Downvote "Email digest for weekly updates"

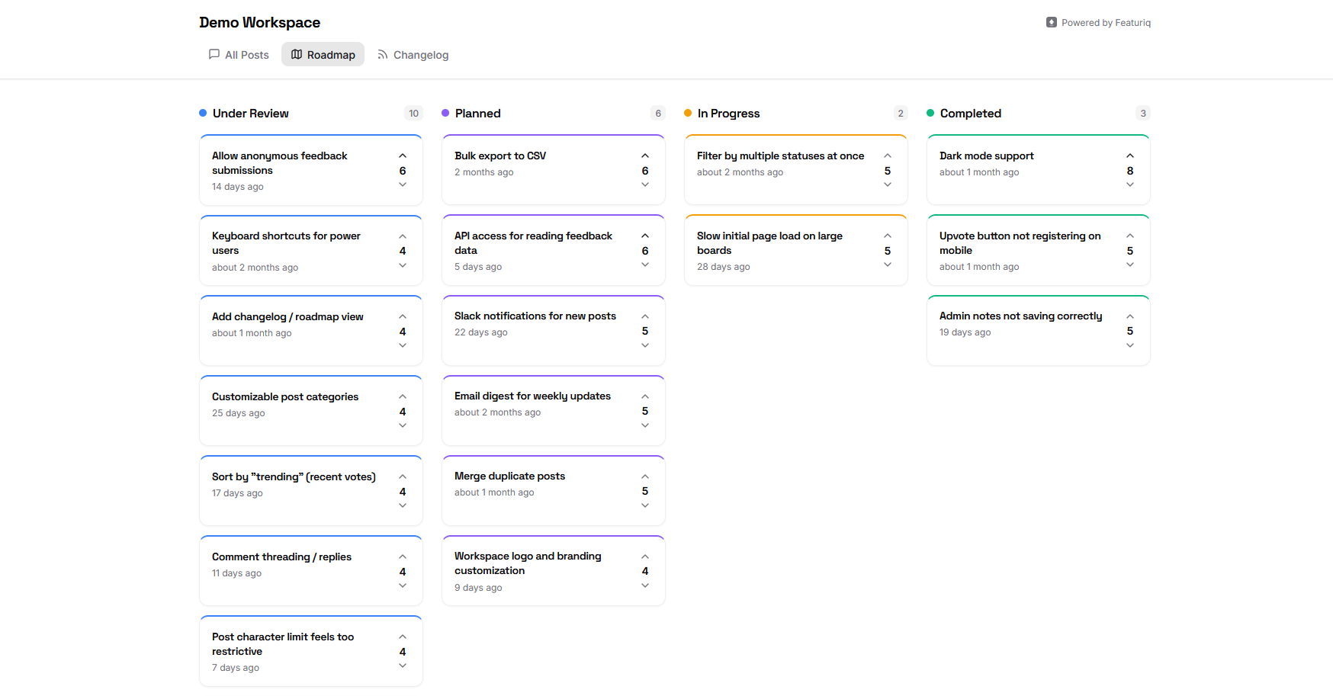(x=645, y=426)
